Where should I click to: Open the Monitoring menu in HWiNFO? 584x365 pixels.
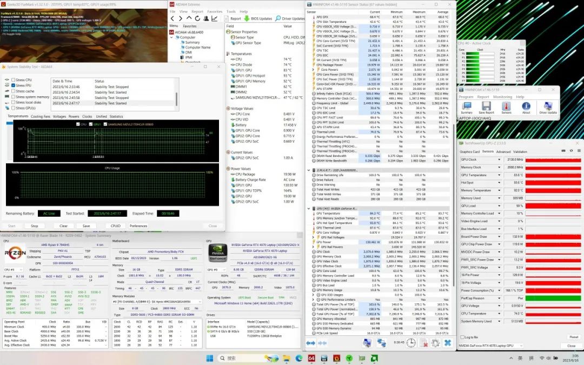tap(502, 97)
